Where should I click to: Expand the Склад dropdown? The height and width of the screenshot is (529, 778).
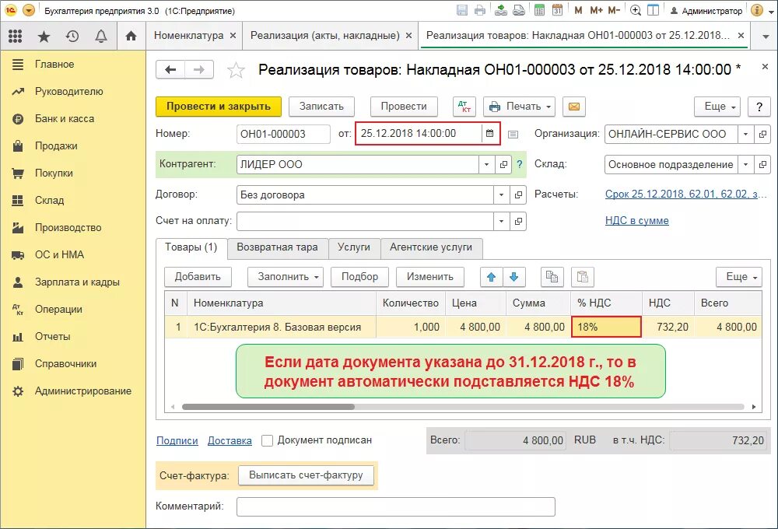click(x=746, y=165)
